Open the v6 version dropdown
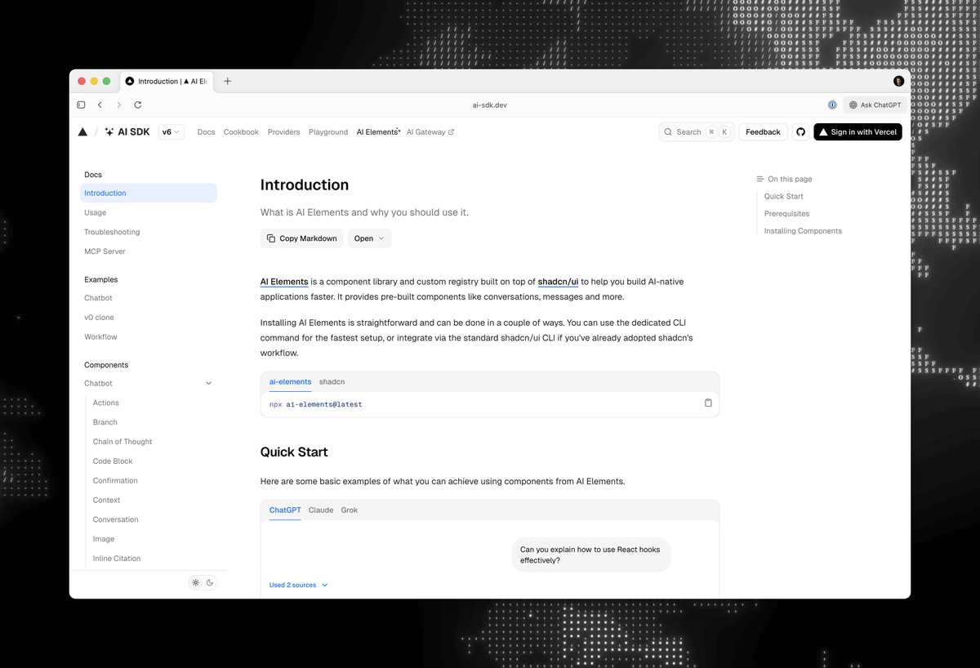Screen dimensions: 980x668 pyautogui.click(x=171, y=131)
